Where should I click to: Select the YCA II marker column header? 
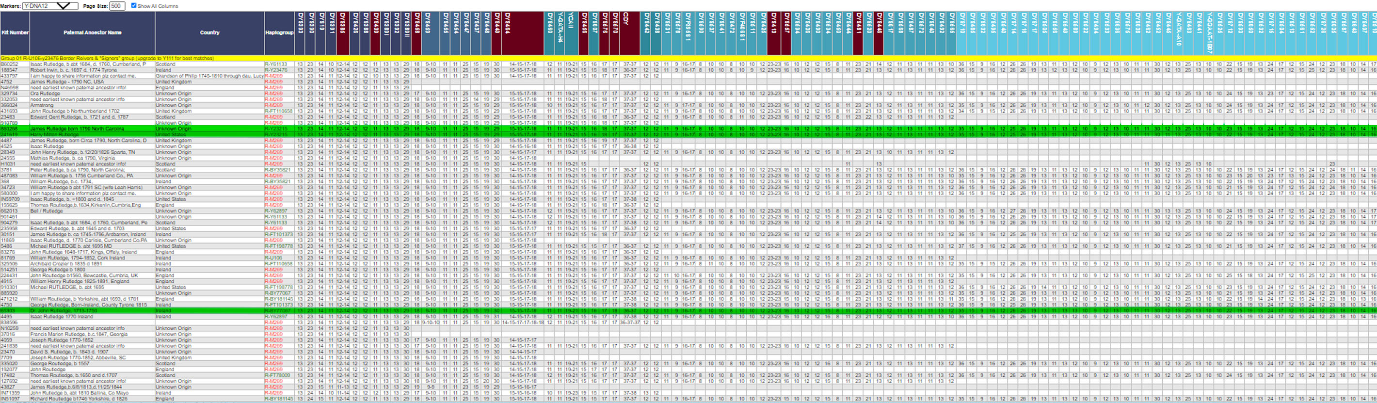click(572, 32)
